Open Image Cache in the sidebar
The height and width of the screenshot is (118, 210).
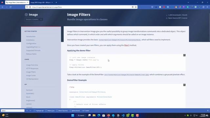(31, 75)
